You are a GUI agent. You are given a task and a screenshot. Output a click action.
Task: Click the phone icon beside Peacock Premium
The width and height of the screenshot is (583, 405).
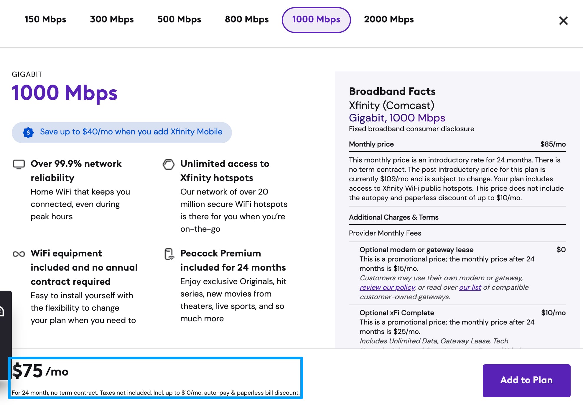[169, 254]
